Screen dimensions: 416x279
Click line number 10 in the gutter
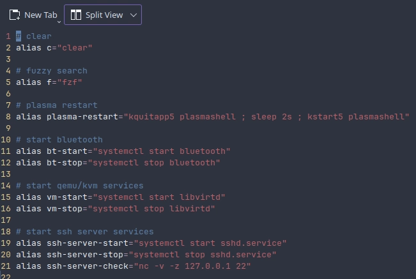pos(6,140)
